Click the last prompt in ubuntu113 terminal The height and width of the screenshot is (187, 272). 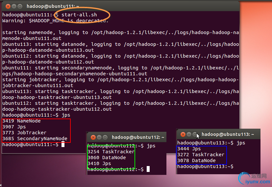205,166
